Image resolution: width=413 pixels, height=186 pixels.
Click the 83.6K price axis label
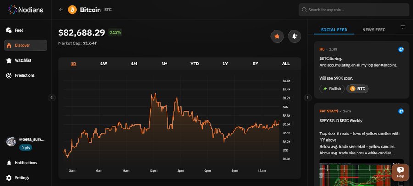[286, 81]
